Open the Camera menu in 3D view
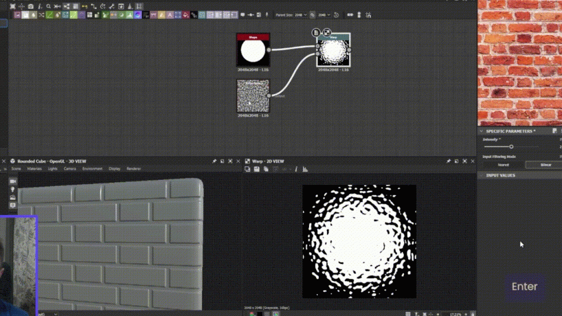Image resolution: width=562 pixels, height=316 pixels. (x=70, y=169)
